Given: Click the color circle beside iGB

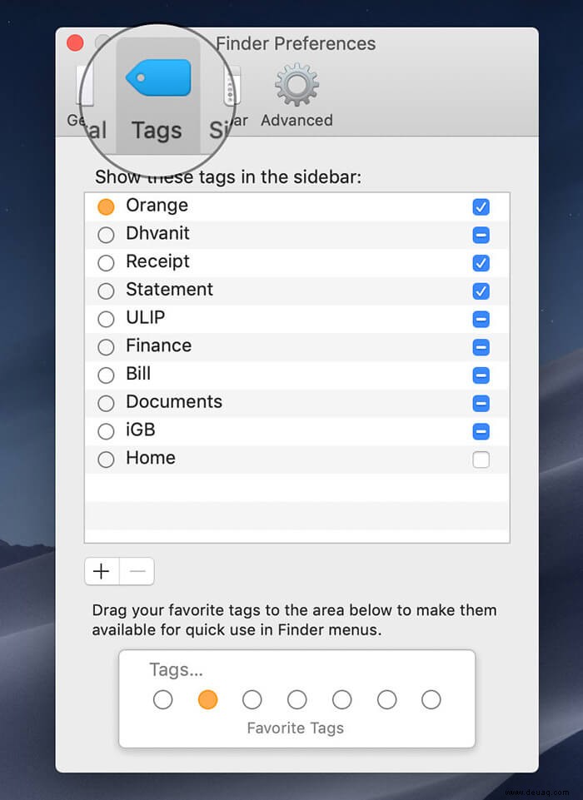Looking at the screenshot, I should 106,431.
